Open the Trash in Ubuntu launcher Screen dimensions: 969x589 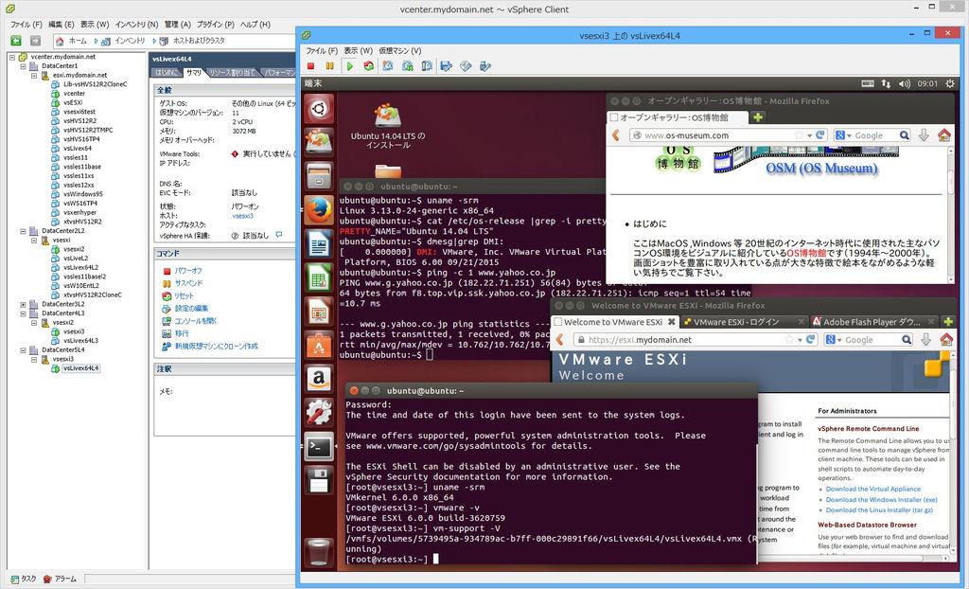[x=319, y=552]
